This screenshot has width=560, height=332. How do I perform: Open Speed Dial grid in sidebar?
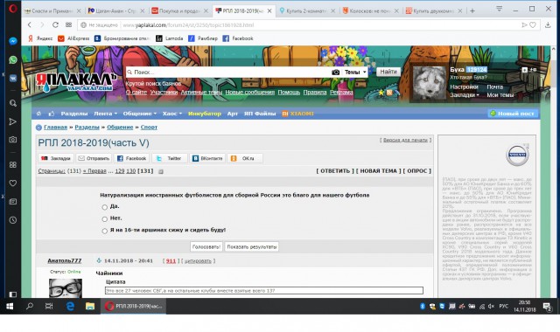13,165
